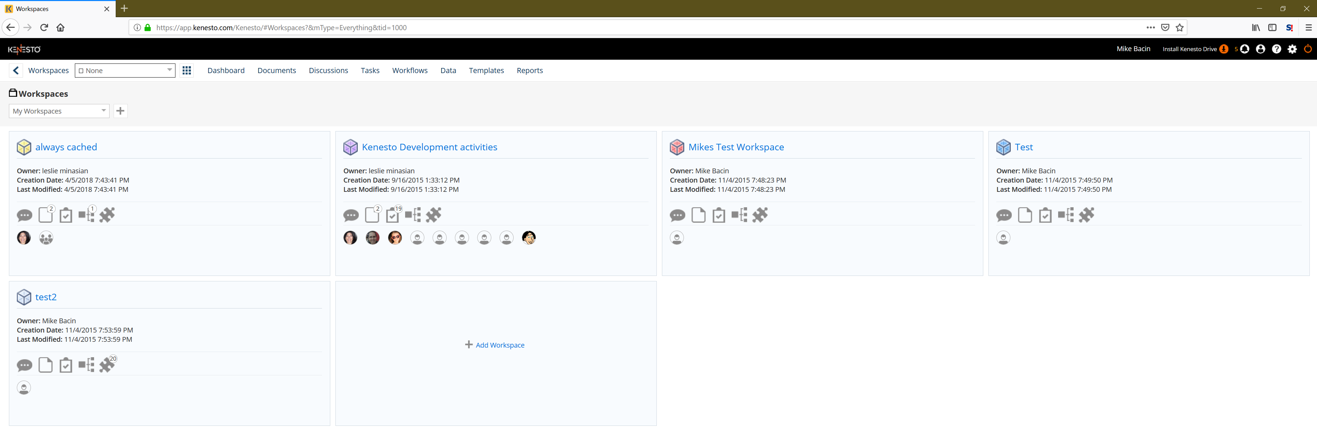
Task: Click Install Kenesto Drive in header
Action: [x=1195, y=49]
